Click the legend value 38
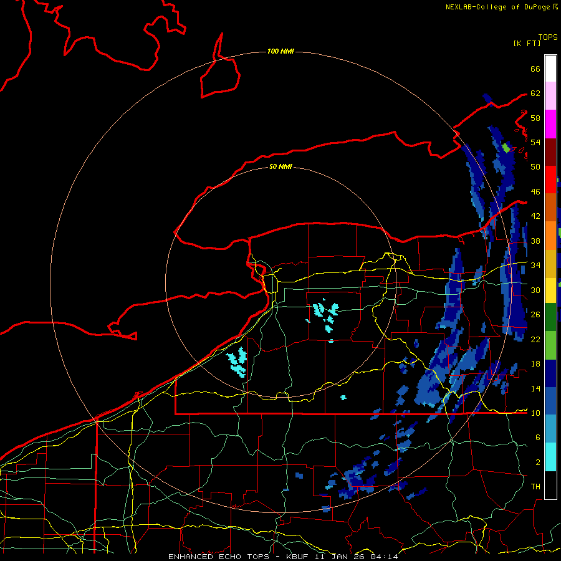Viewport: 561px width, 561px height. (535, 241)
